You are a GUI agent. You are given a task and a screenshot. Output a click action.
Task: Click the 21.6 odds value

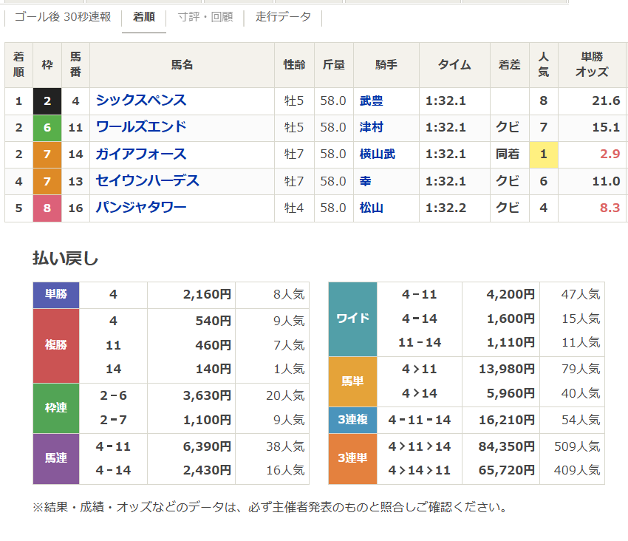click(x=606, y=101)
